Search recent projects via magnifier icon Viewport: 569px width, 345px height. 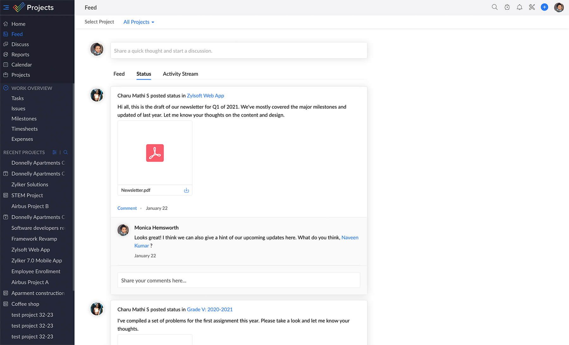tap(66, 152)
